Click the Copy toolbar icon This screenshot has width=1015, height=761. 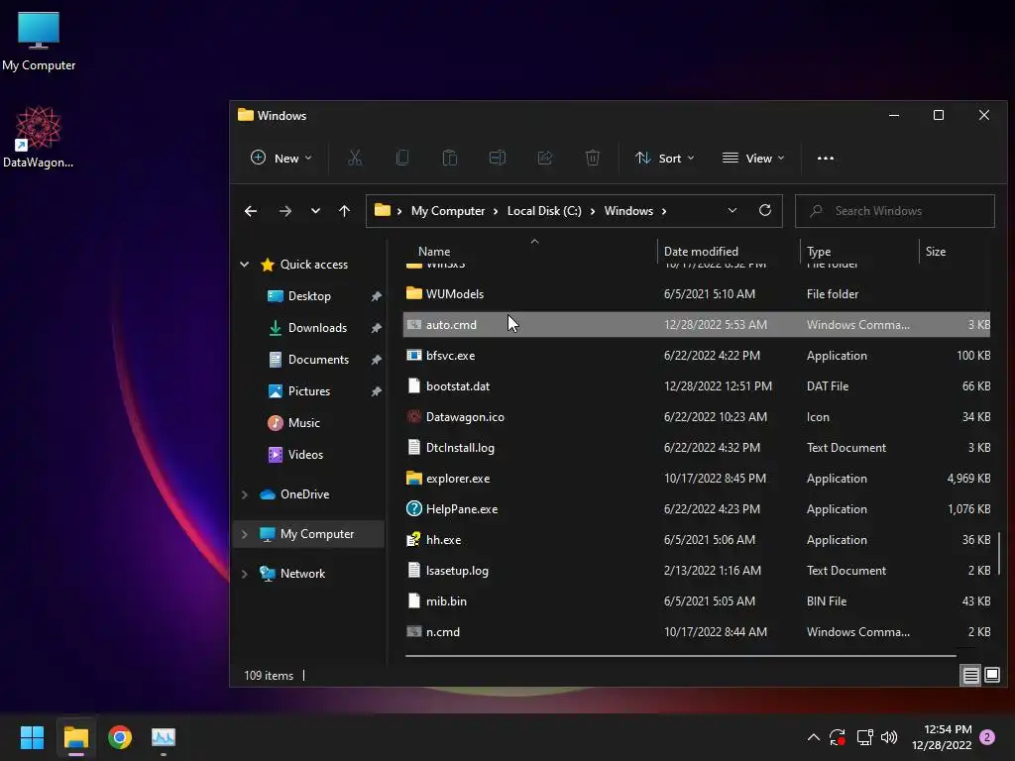402,158
